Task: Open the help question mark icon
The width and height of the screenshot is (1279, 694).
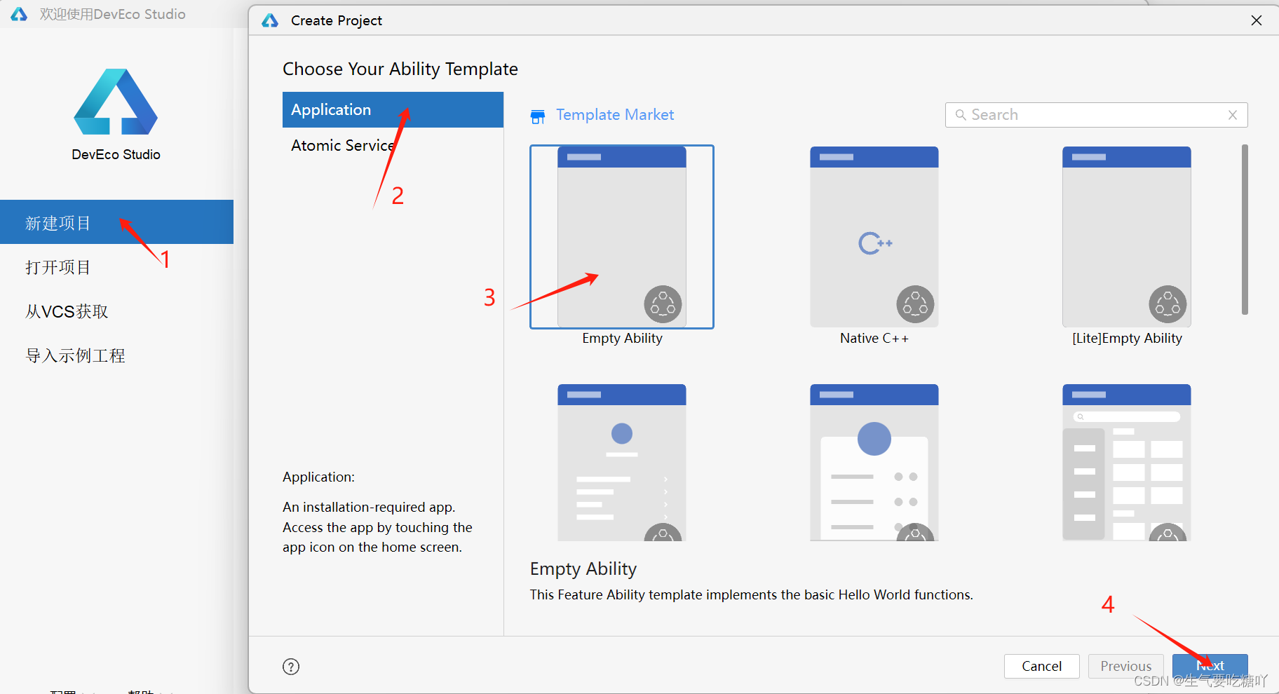Action: pyautogui.click(x=291, y=667)
